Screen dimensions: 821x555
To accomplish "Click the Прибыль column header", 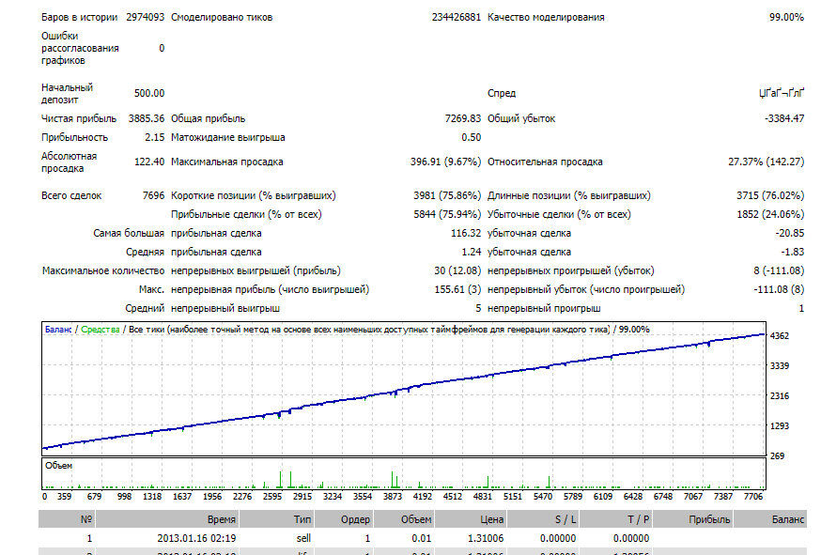I will (692, 519).
